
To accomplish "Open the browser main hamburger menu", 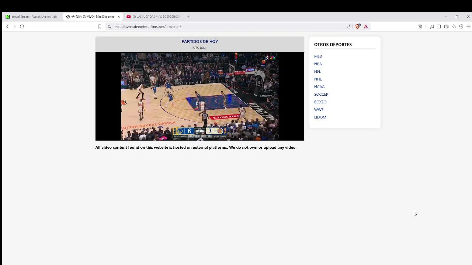I will (468, 26).
